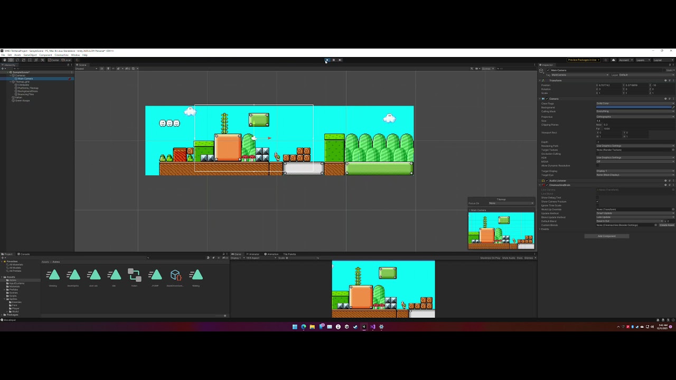Open the Cinemachine menu
Screen dimensions: 676x380
[61, 55]
